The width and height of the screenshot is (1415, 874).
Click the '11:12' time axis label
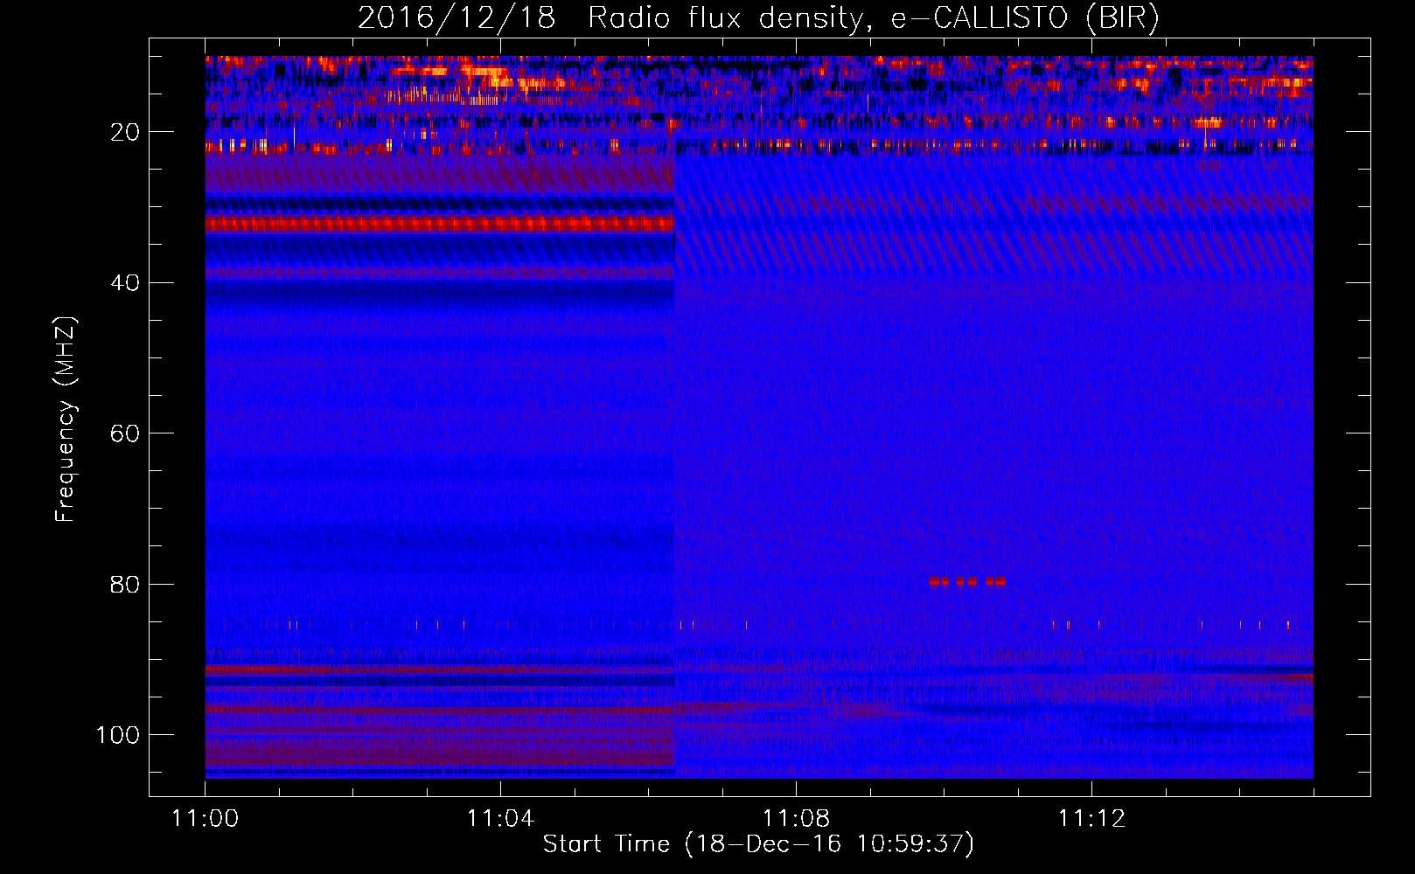[1091, 819]
